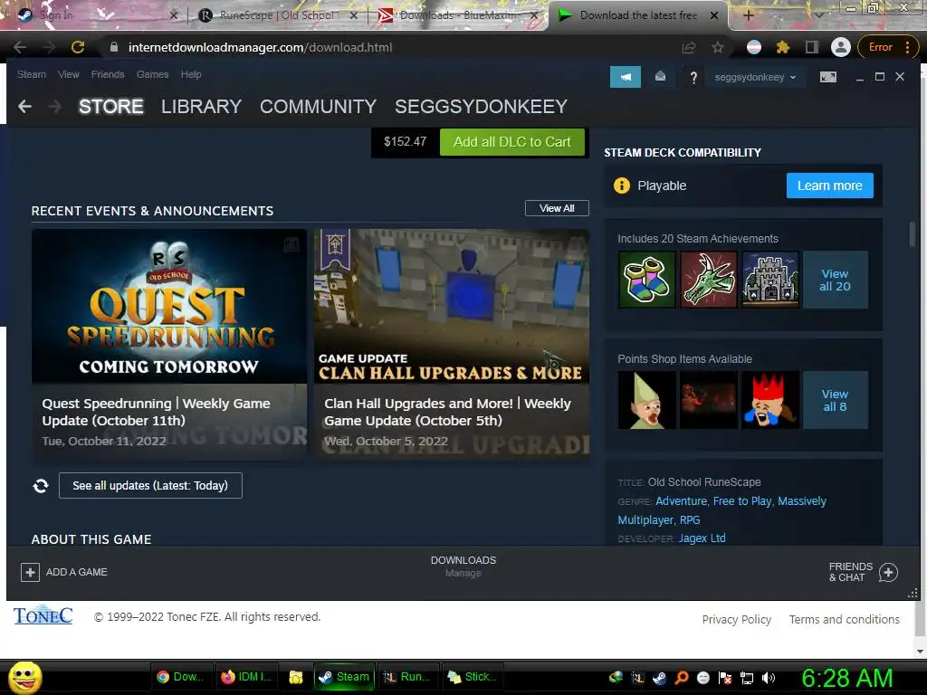Reload the Chrome page

point(78,47)
